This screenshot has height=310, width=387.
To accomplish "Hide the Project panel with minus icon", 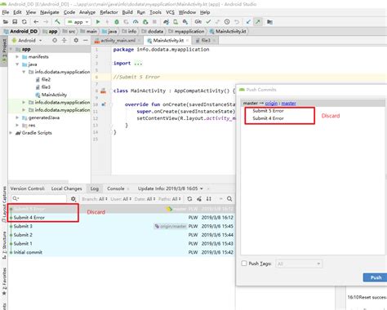I will (x=86, y=40).
